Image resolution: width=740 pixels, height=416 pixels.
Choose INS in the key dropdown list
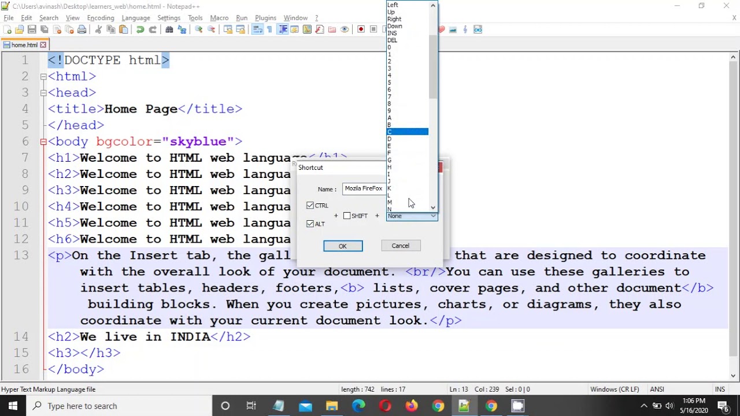click(x=408, y=33)
